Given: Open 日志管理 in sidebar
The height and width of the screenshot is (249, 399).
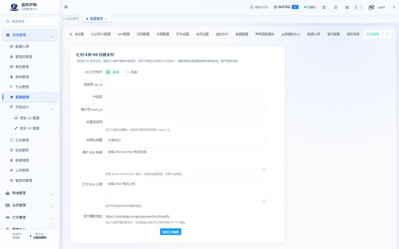Looking at the screenshot, I should (x=22, y=140).
